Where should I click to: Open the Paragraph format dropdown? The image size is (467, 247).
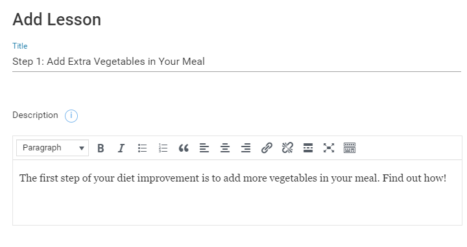53,148
